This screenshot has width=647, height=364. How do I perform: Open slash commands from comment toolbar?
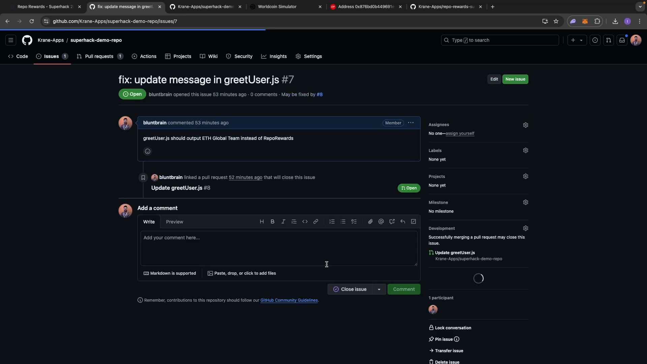point(413,222)
